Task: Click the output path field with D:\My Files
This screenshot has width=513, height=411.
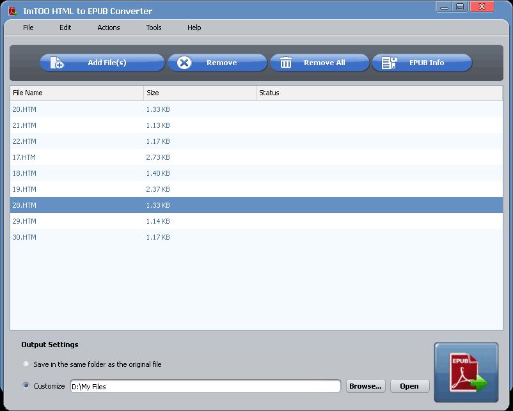Action: point(205,386)
